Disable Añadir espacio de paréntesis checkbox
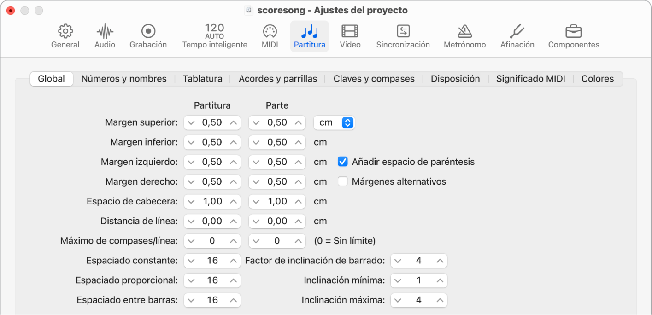Viewport: 652px width, 315px height. coord(343,162)
